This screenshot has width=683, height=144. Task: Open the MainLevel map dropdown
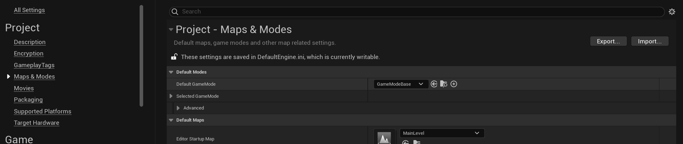click(x=442, y=133)
